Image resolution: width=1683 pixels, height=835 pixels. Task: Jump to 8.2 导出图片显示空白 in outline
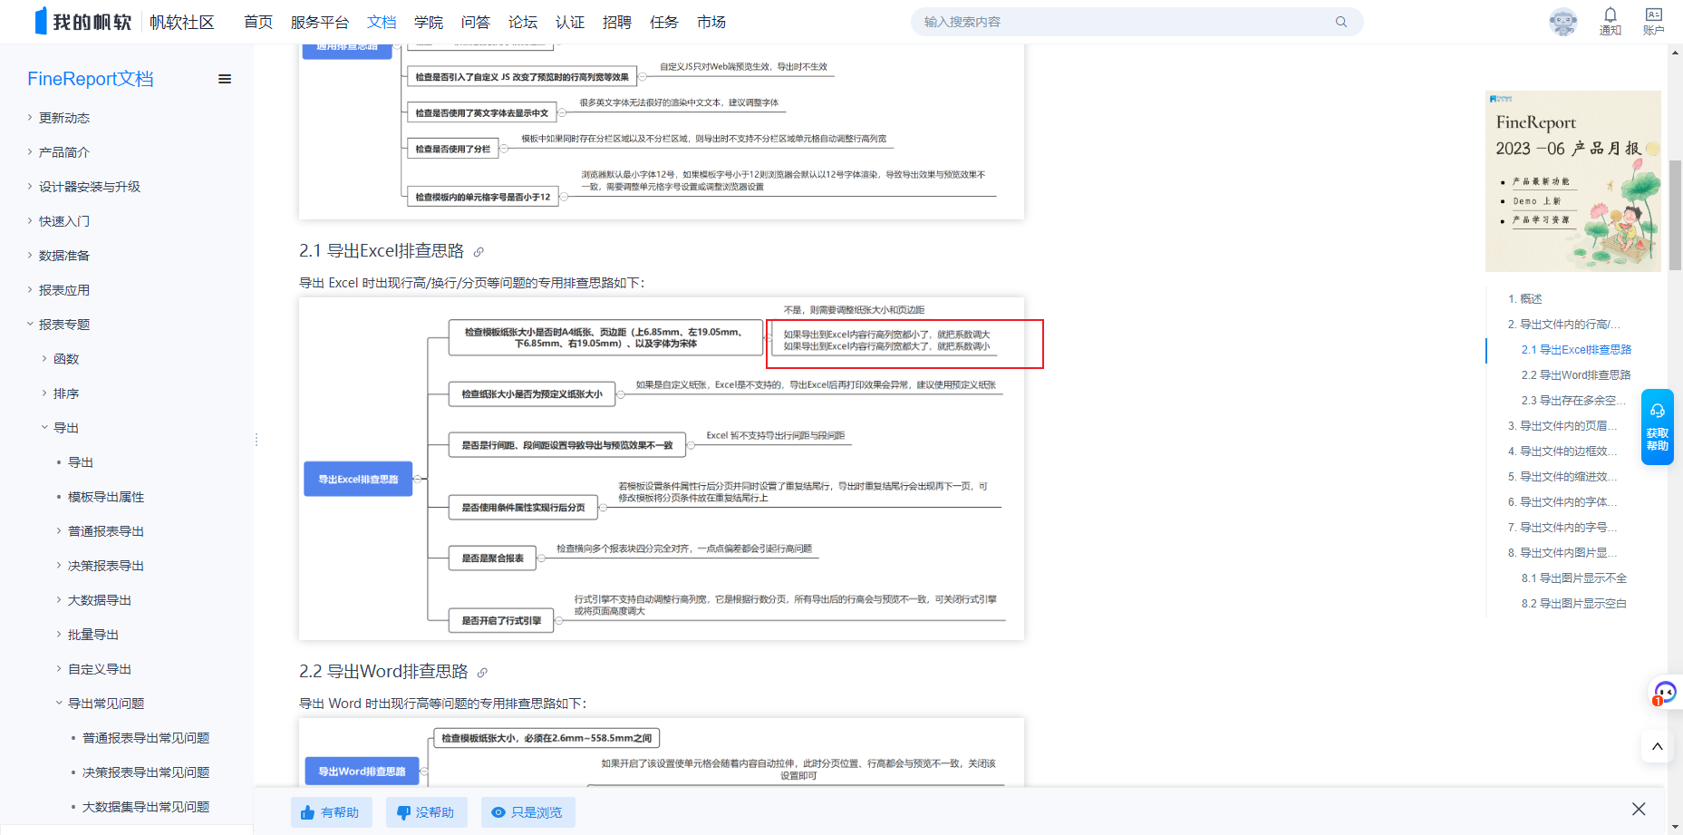pos(1574,603)
